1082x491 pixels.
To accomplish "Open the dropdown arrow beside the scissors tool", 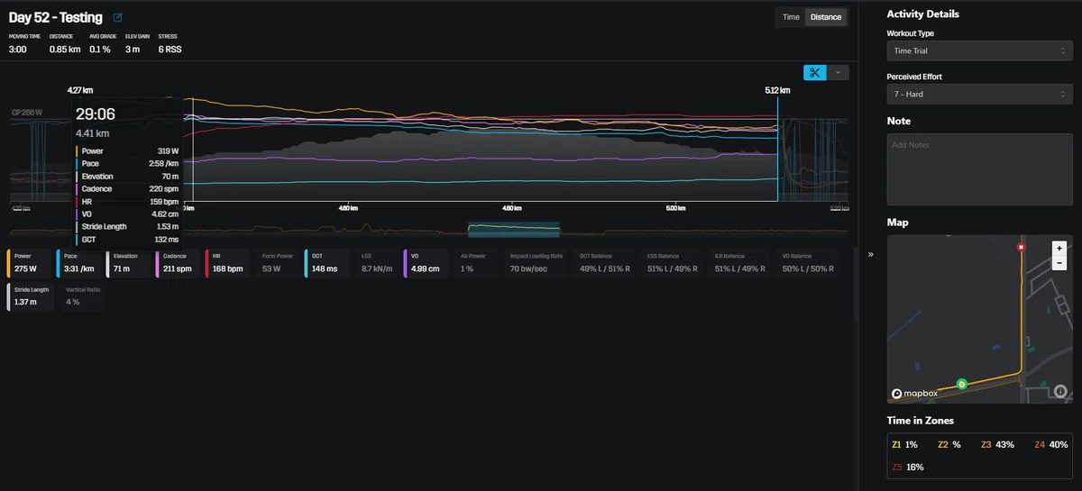I will 839,73.
